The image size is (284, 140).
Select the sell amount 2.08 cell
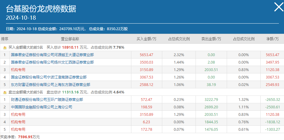[211, 62]
